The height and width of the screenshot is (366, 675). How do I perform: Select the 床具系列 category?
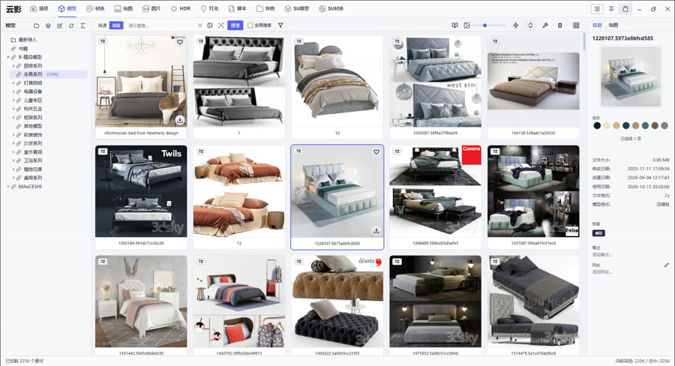(48, 74)
